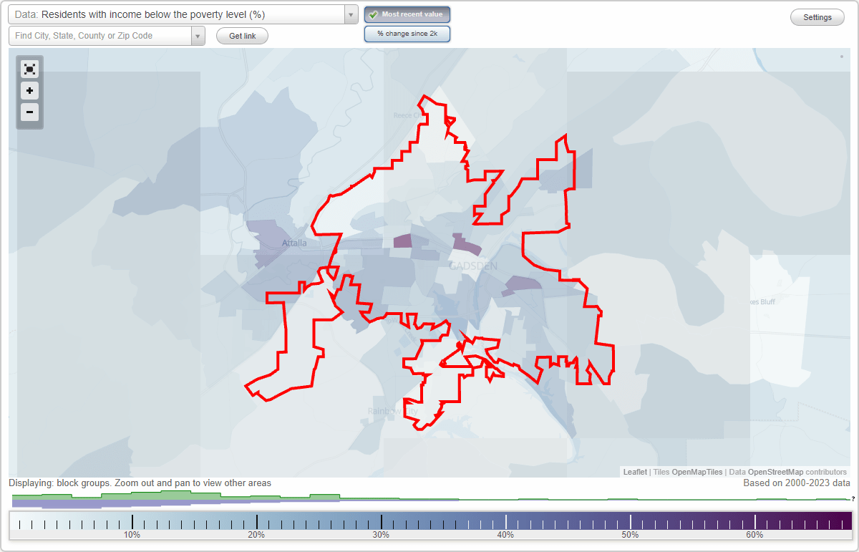Zoom out with the minus button

(x=29, y=112)
